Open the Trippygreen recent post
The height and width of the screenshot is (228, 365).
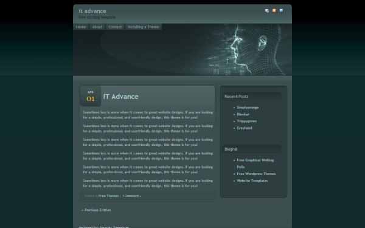[247, 121]
